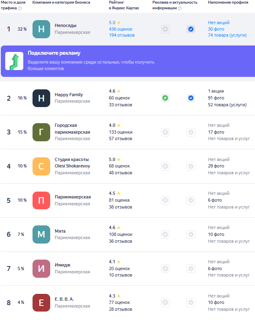The image size is (255, 320).
Task: Open the 436 оценок link
Action: tap(120, 29)
